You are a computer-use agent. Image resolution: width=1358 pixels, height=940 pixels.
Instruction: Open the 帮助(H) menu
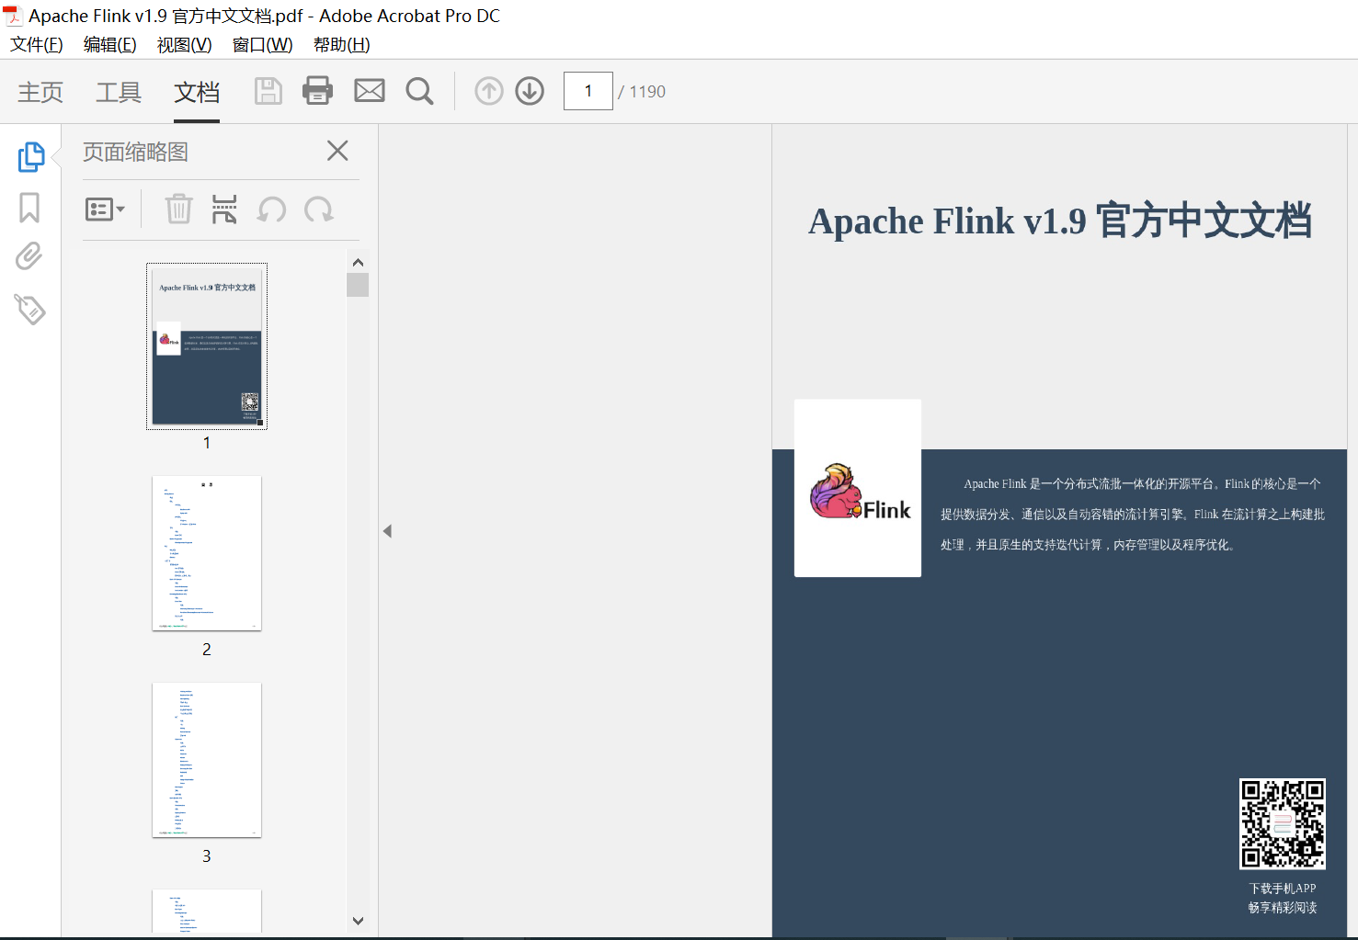342,44
